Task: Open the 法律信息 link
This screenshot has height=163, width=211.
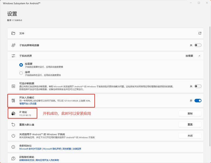Action: [x=77, y=149]
